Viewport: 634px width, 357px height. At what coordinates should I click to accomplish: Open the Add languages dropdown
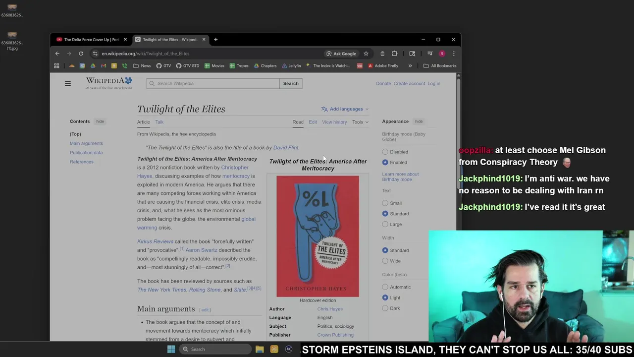tap(345, 109)
